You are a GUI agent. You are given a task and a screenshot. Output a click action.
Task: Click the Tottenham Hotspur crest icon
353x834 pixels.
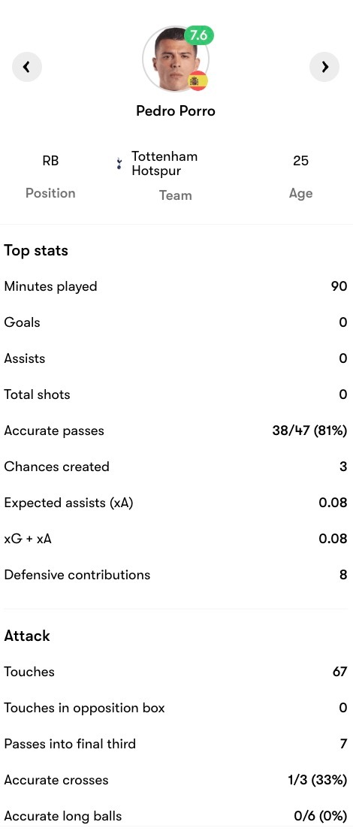(x=119, y=164)
